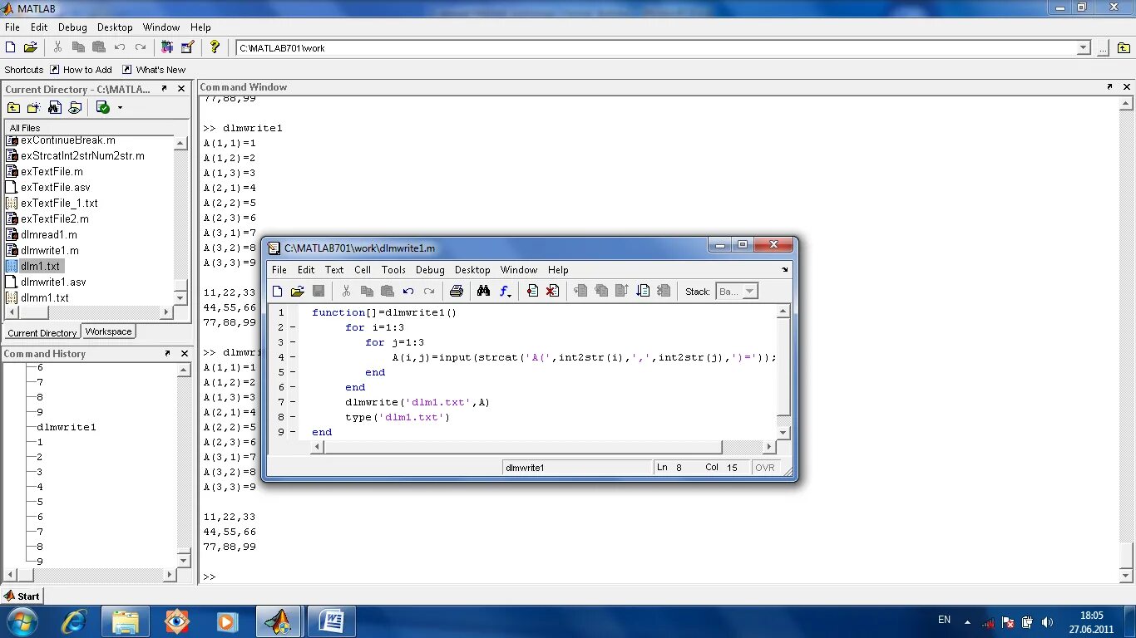The image size is (1136, 638).
Task: Click right arrow of editor horizontal scrollbar
Action: pyautogui.click(x=769, y=447)
